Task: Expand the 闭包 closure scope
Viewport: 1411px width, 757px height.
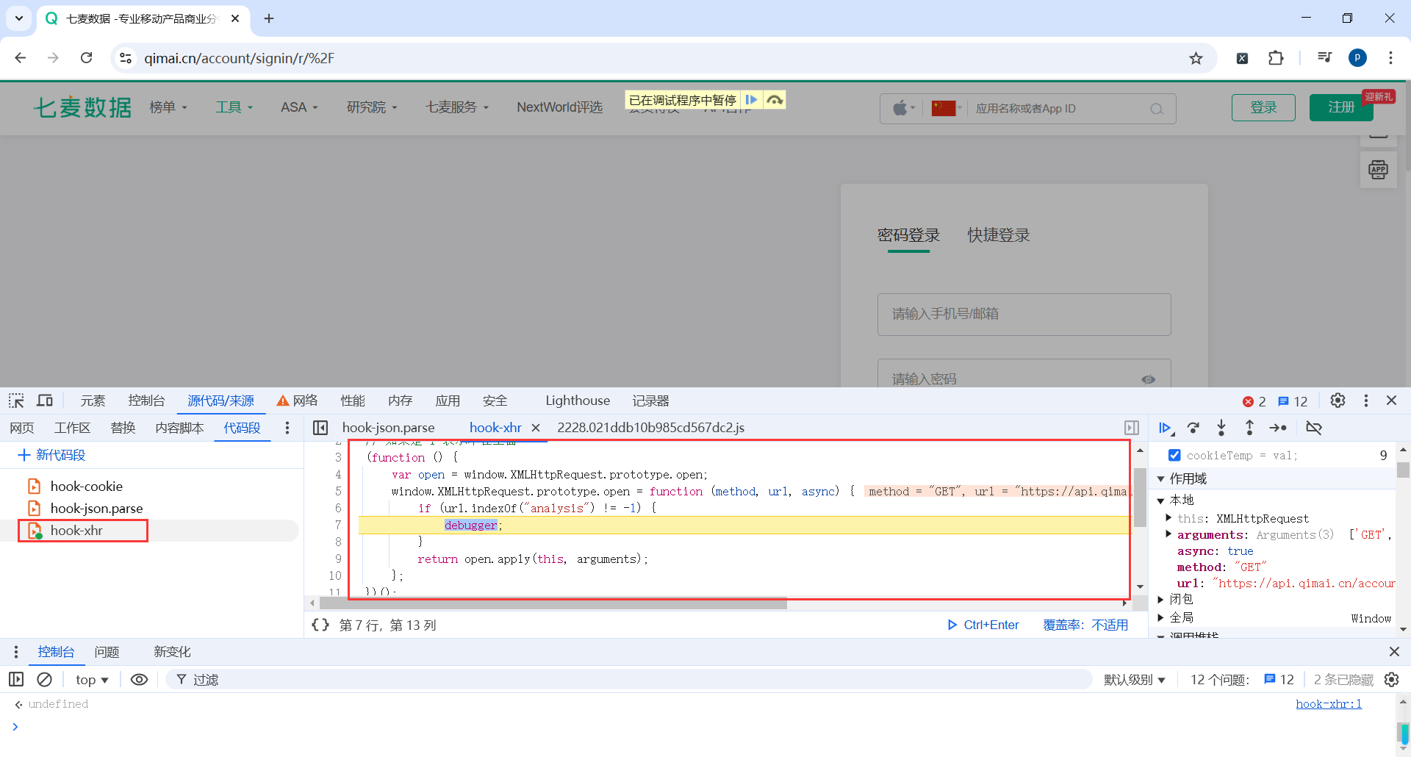Action: pos(1161,600)
